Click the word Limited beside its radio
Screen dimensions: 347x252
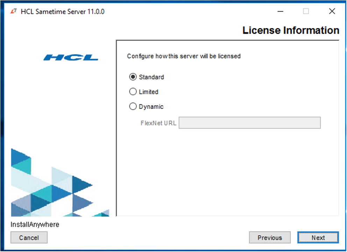pyautogui.click(x=149, y=92)
